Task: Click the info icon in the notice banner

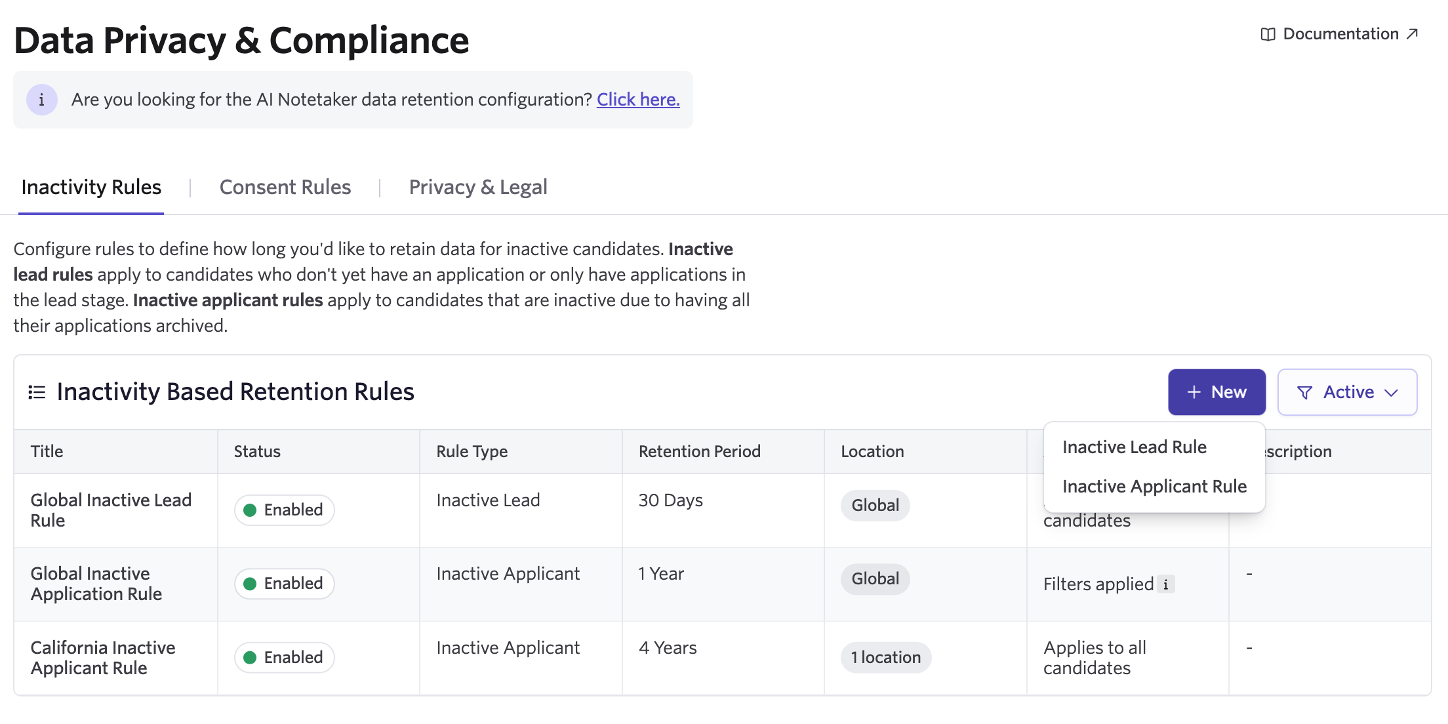Action: click(41, 100)
